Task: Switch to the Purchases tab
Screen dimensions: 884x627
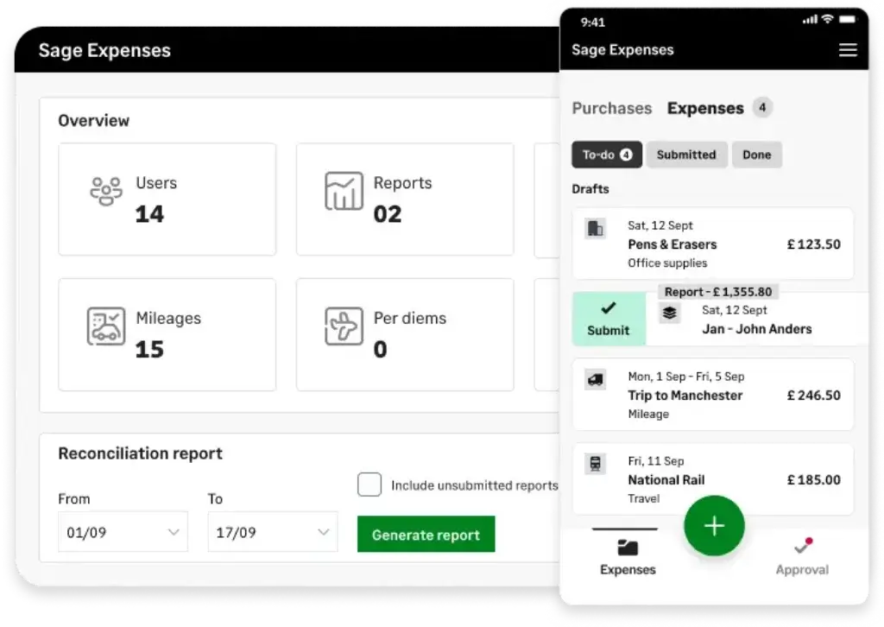Action: click(x=612, y=108)
